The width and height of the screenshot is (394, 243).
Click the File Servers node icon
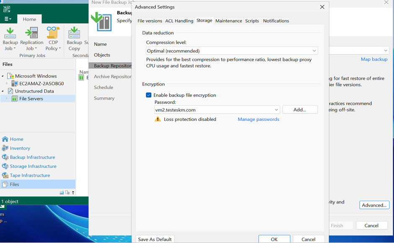tap(15, 99)
